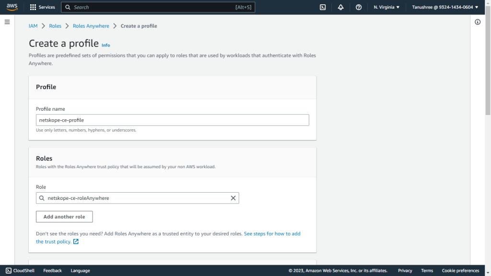Open the notifications bell

pyautogui.click(x=340, y=7)
